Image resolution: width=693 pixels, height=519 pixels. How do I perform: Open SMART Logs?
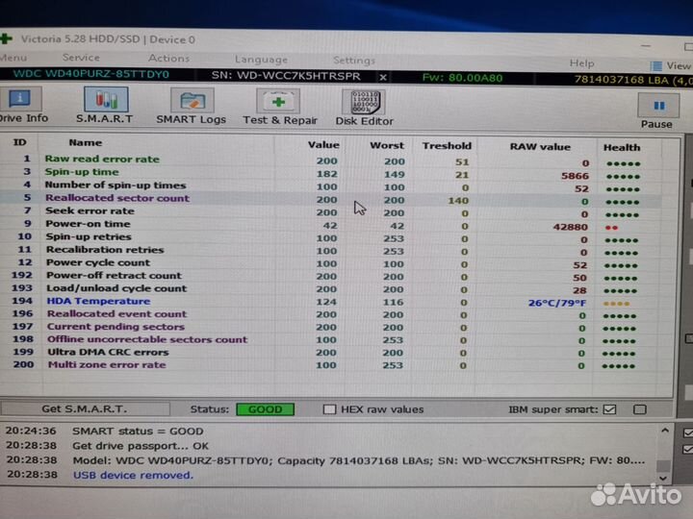coord(191,107)
